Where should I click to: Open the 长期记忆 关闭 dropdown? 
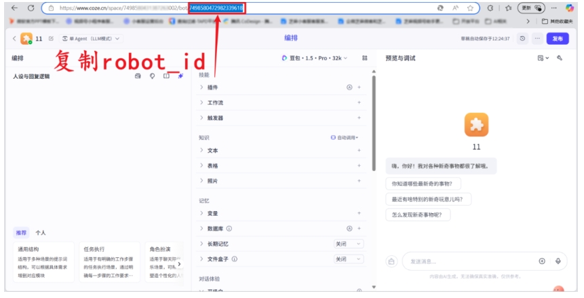pyautogui.click(x=349, y=244)
